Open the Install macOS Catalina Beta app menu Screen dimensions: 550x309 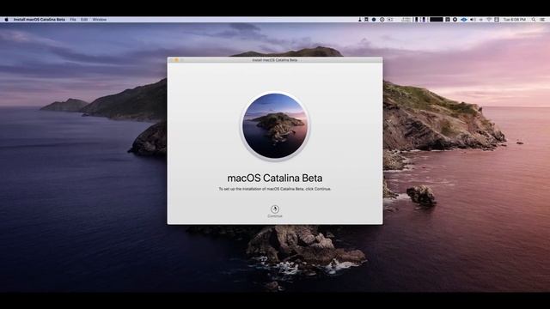pyautogui.click(x=40, y=20)
